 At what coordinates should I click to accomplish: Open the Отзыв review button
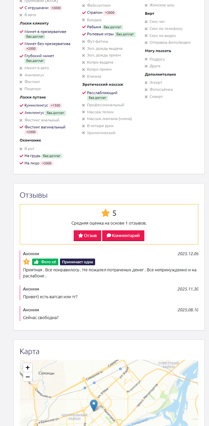tap(87, 236)
